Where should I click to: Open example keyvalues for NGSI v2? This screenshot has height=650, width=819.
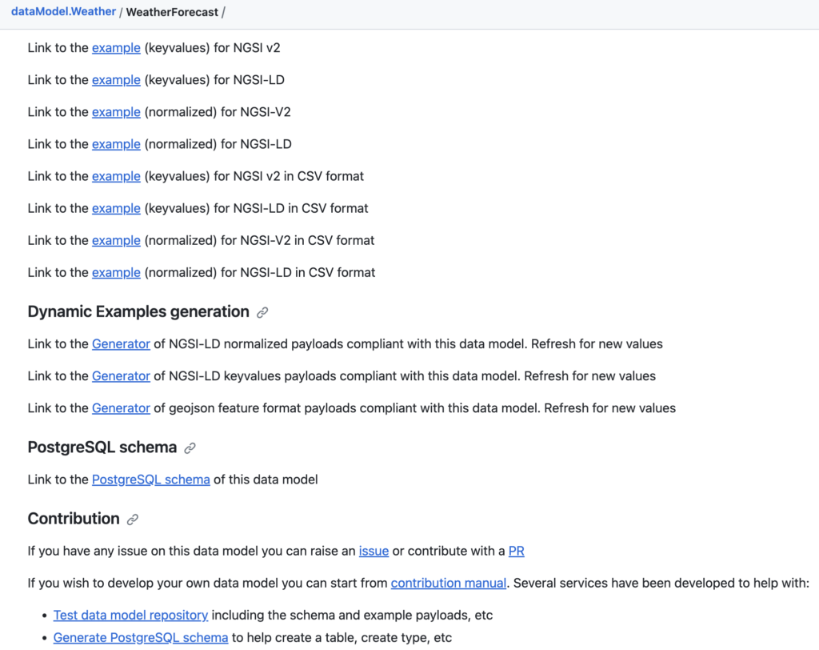[116, 48]
